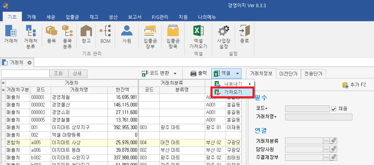Click the 출력 print button
Image resolution: width=374 pixels, height=165 pixels.
(198, 74)
